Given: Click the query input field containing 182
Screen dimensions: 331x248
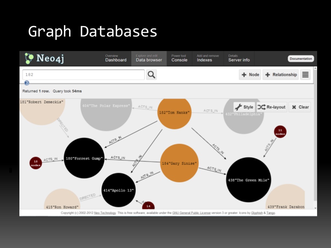Looking at the screenshot, I should [83, 75].
